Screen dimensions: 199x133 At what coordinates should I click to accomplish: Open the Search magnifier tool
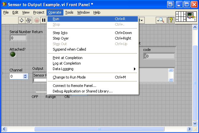(161, 20)
